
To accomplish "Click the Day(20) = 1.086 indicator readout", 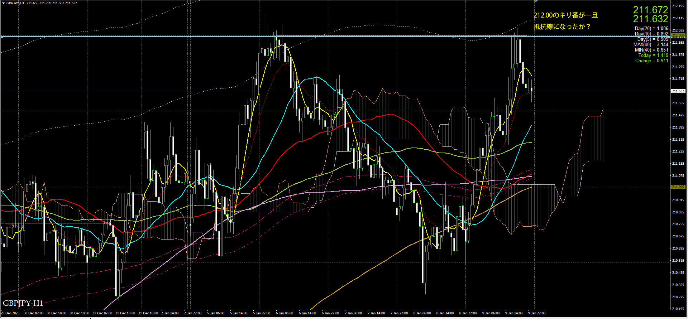I will pyautogui.click(x=651, y=28).
